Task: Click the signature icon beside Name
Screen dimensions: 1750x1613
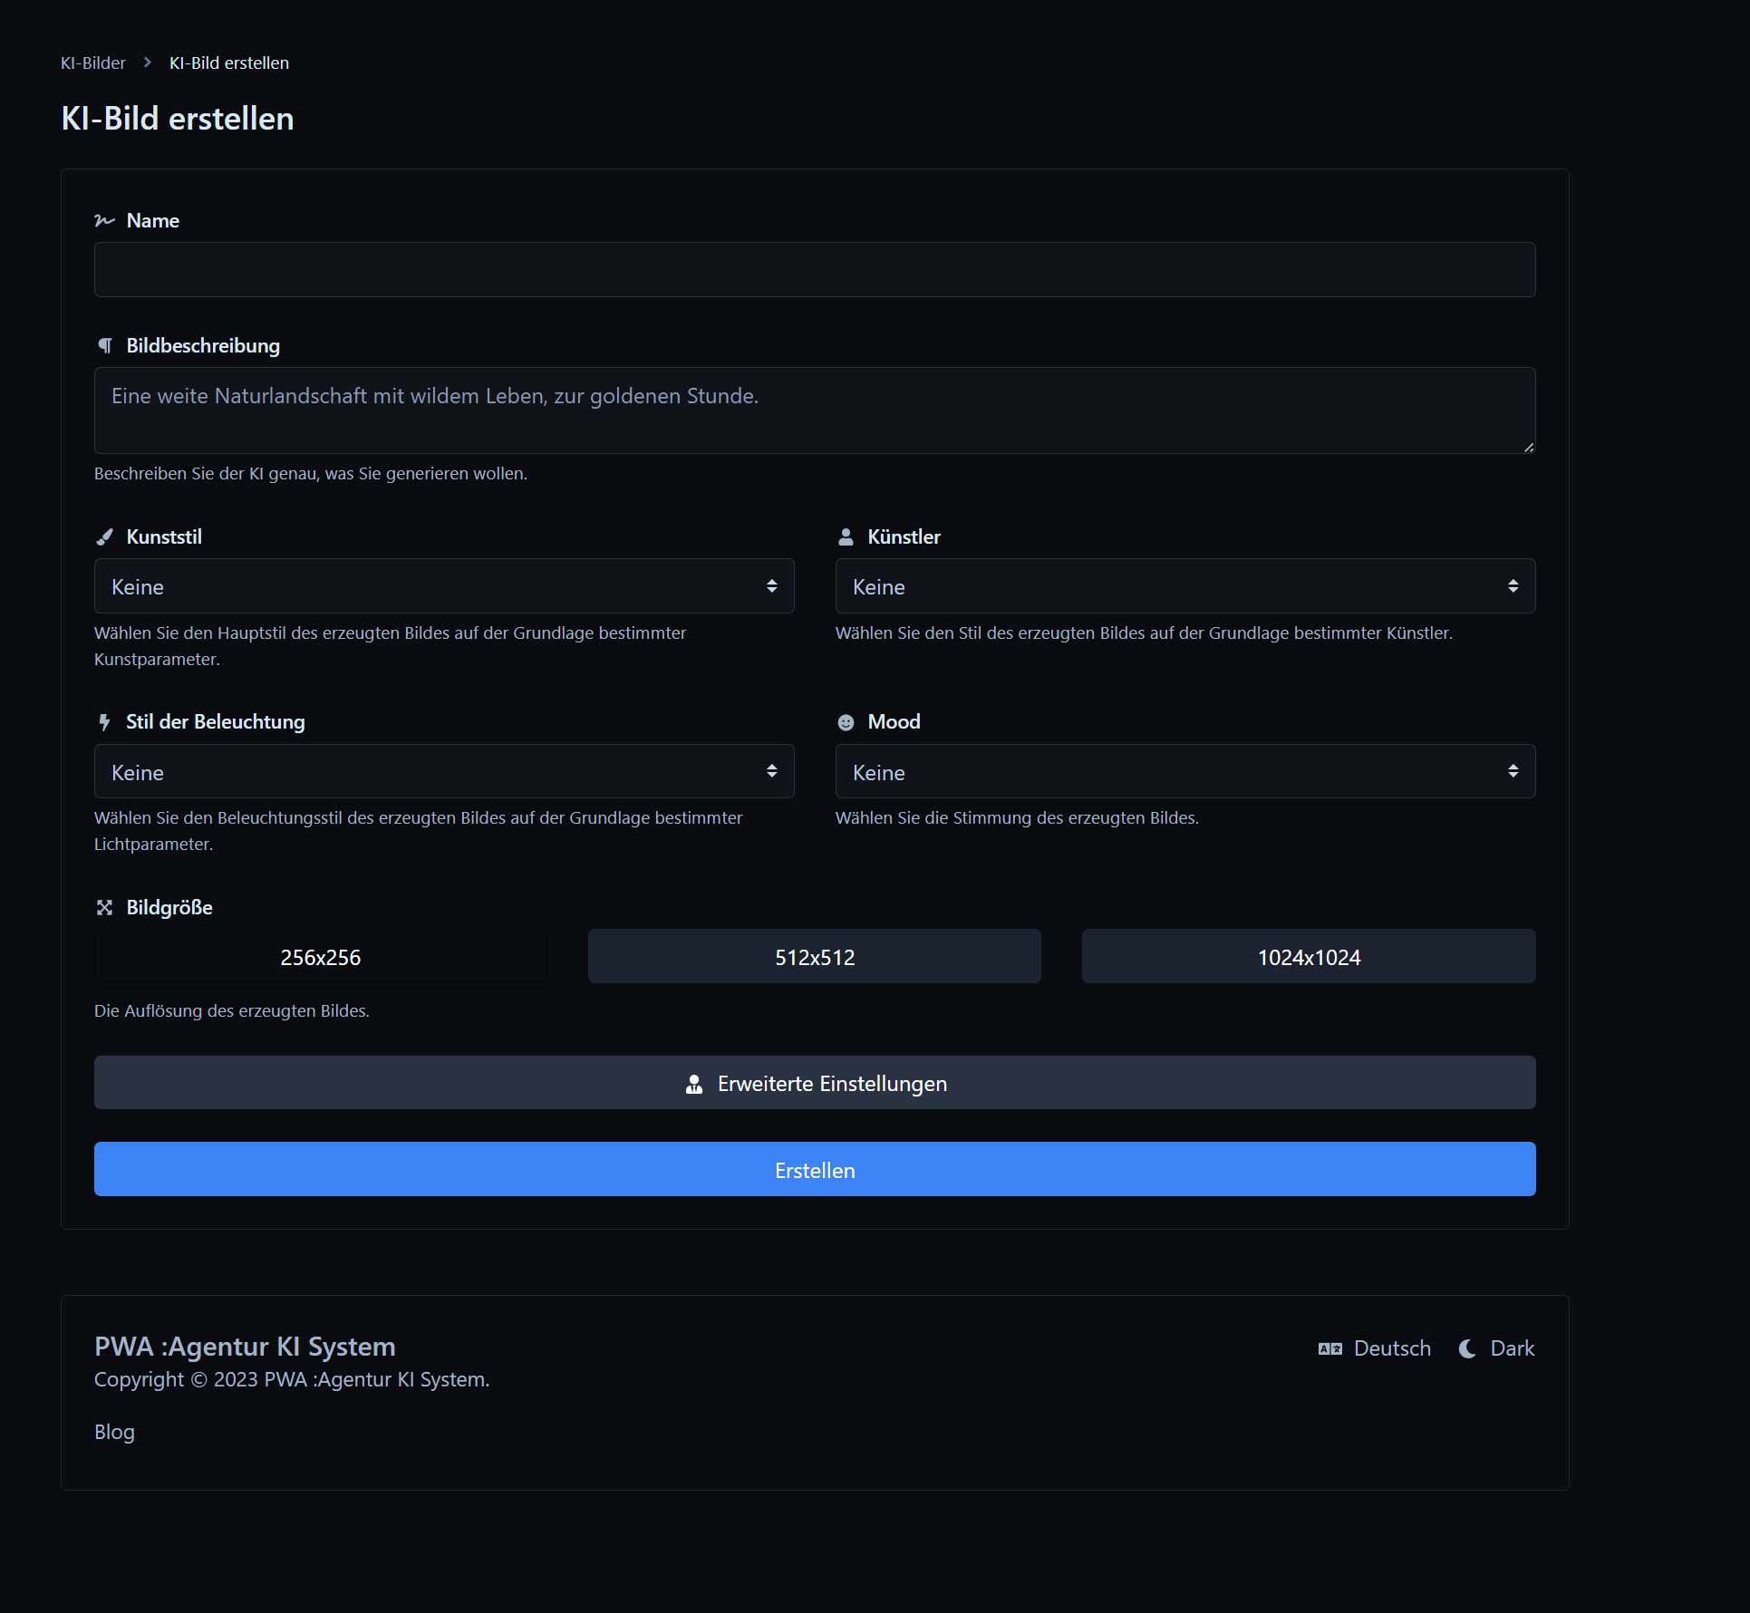Action: pyautogui.click(x=104, y=221)
